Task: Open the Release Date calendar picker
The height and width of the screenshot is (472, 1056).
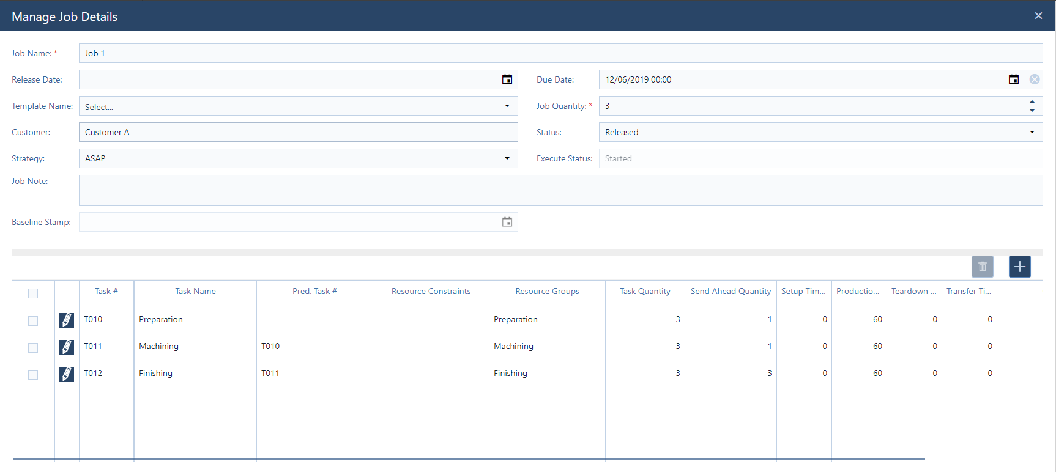Action: [507, 79]
